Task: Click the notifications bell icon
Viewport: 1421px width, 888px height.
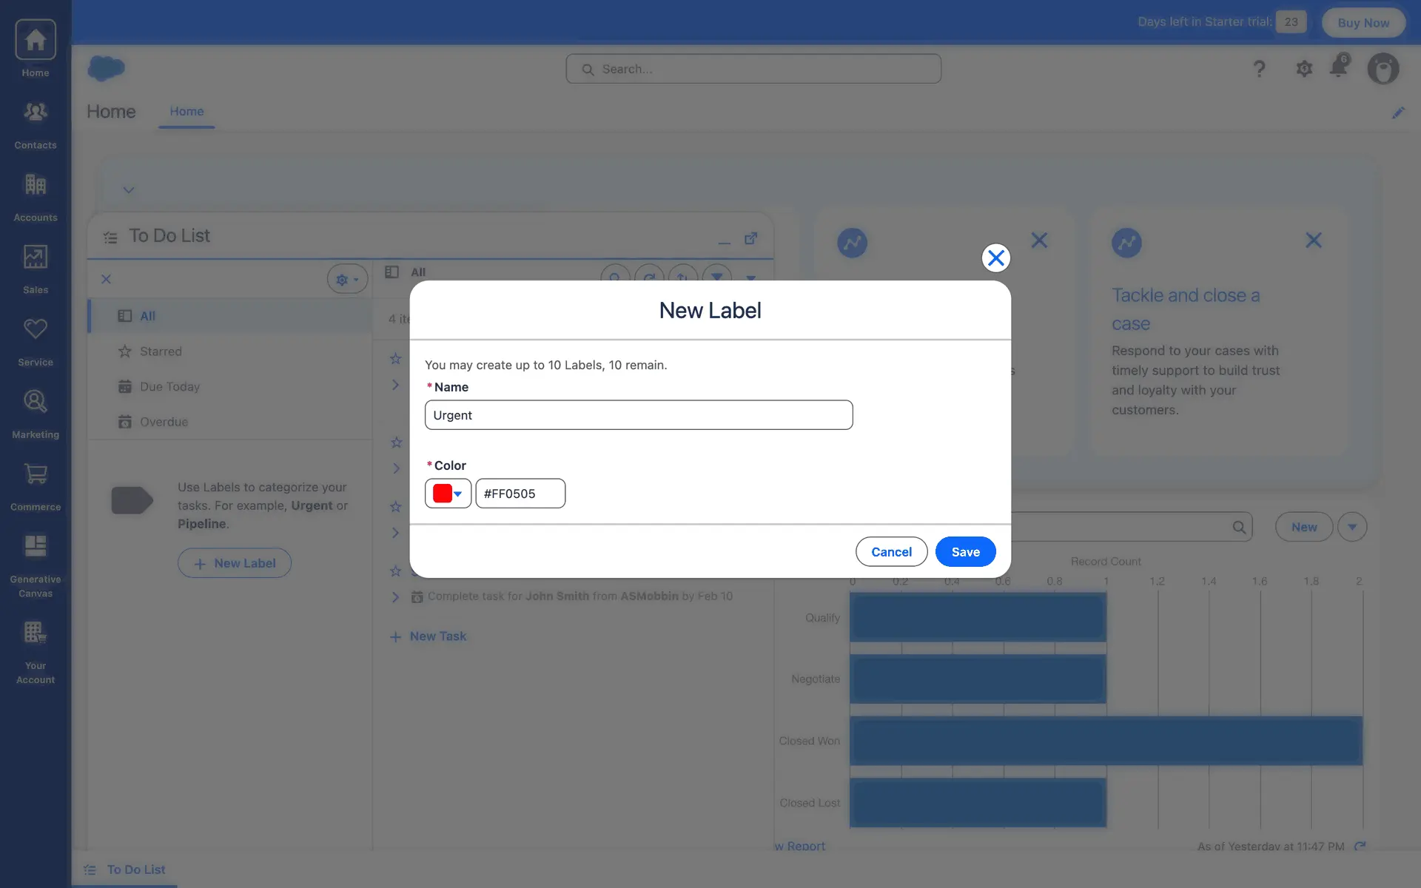Action: [1338, 67]
